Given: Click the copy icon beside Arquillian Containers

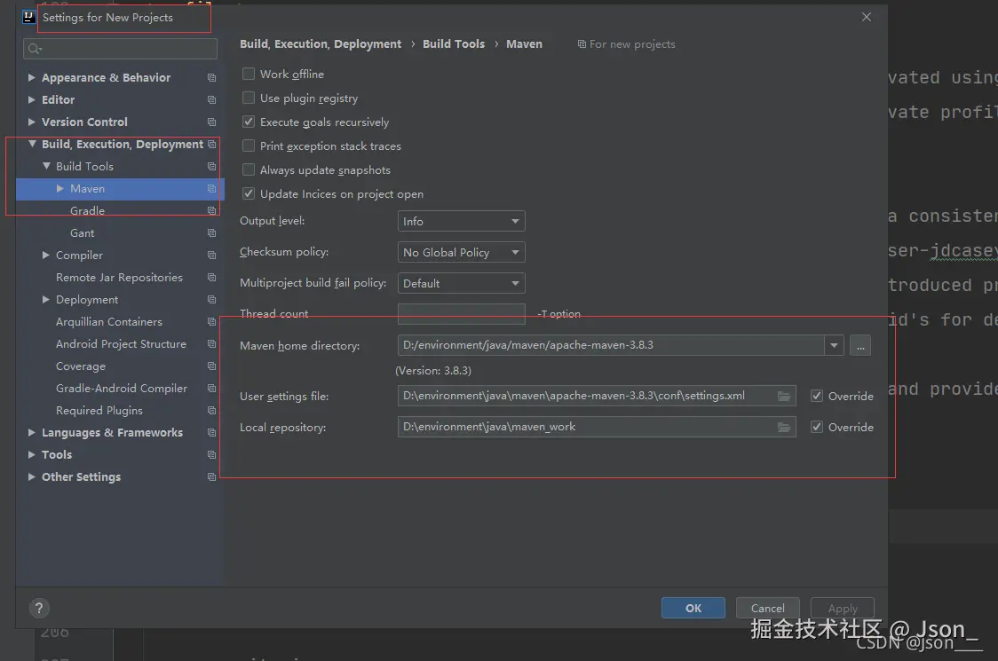Looking at the screenshot, I should [212, 322].
